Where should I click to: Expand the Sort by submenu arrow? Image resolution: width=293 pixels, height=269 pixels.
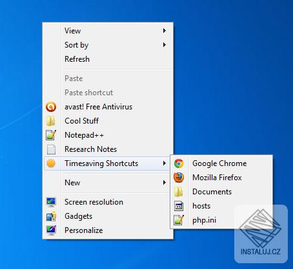(x=165, y=45)
